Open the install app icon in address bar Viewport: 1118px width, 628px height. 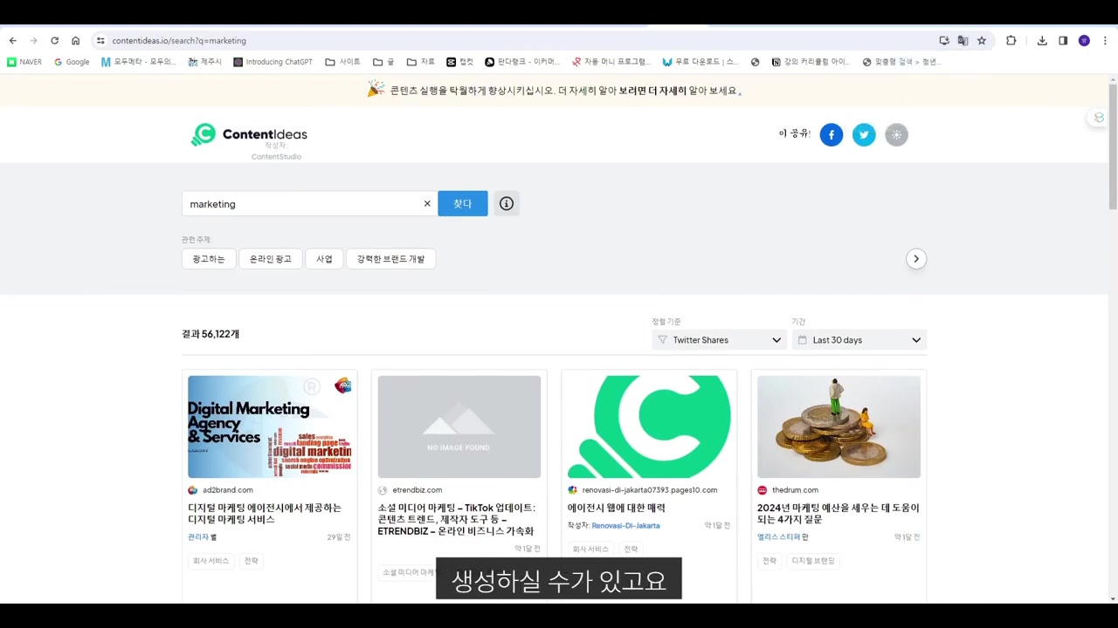pyautogui.click(x=944, y=40)
